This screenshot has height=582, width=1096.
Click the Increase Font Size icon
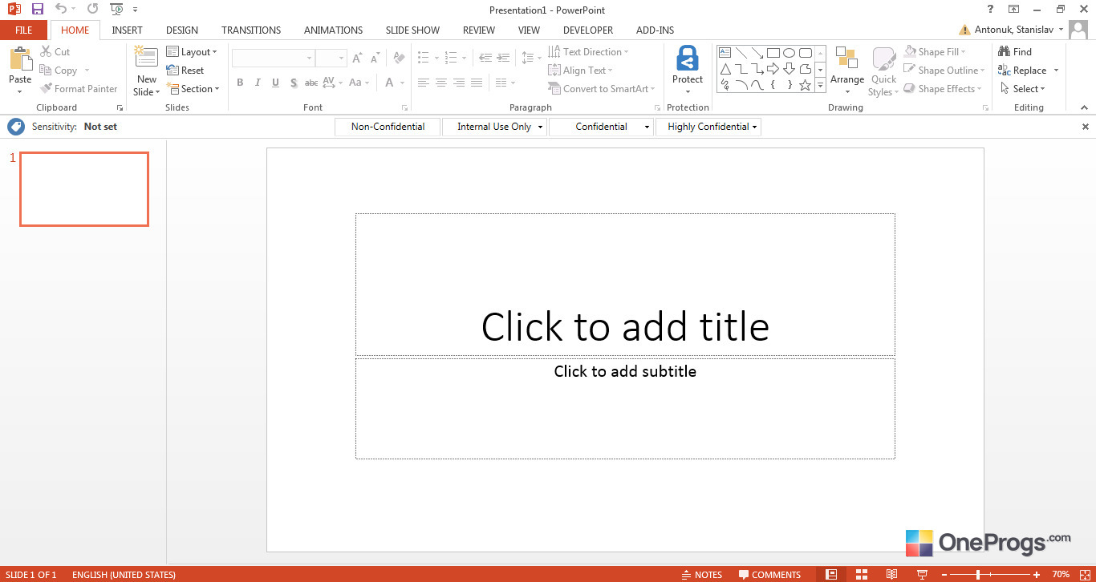(x=357, y=58)
